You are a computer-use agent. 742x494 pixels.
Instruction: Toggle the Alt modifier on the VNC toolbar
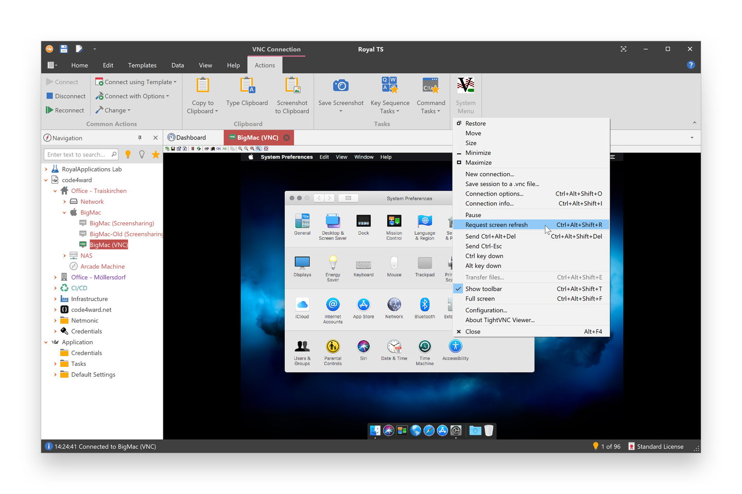pyautogui.click(x=225, y=148)
